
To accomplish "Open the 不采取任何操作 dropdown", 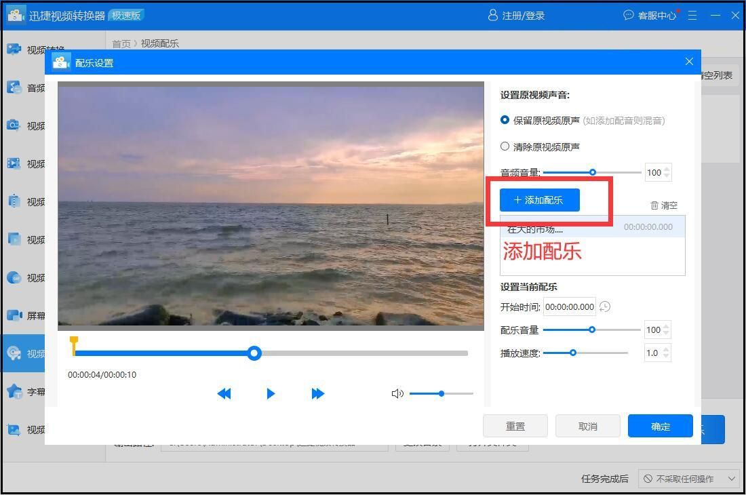I will (689, 479).
